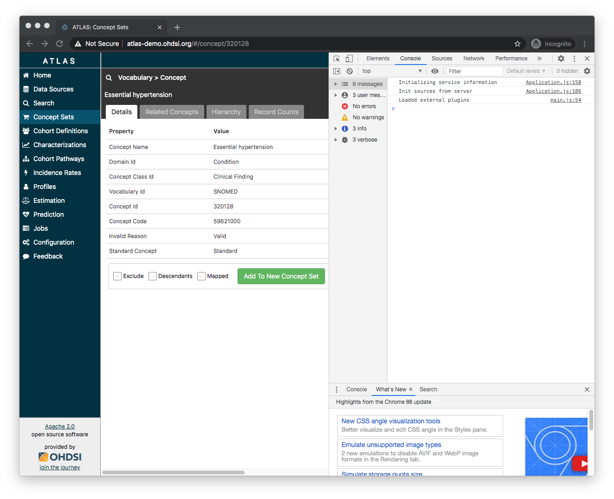Click the ATLAS page horizontal scrollbar
Image resolution: width=614 pixels, height=499 pixels.
point(173,473)
